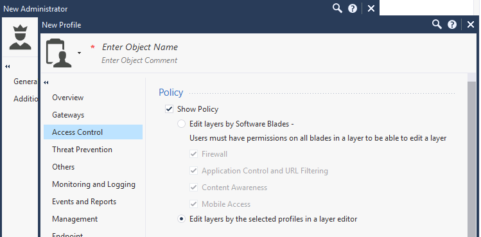Click search icon in New Administrator window
Image resolution: width=481 pixels, height=237 pixels.
pyautogui.click(x=337, y=8)
